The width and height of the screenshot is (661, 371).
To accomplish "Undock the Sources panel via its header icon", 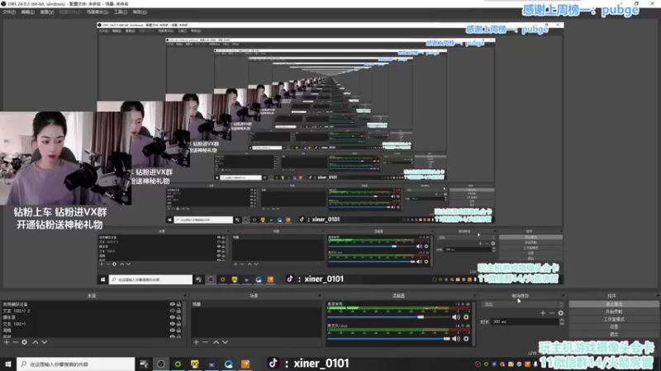I will [184, 296].
